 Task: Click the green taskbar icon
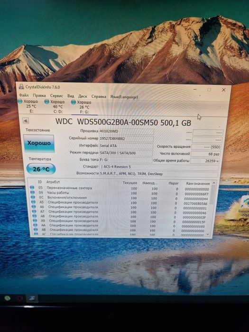(8, 298)
